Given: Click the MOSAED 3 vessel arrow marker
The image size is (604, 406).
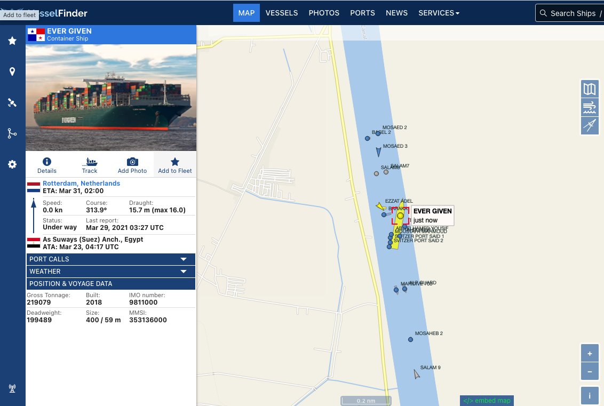Looking at the screenshot, I should [x=378, y=152].
